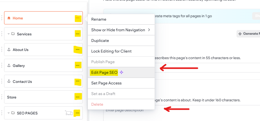Screen dimensions: 260x121
Task: Select the Contact Us page row
Action: 44,81
